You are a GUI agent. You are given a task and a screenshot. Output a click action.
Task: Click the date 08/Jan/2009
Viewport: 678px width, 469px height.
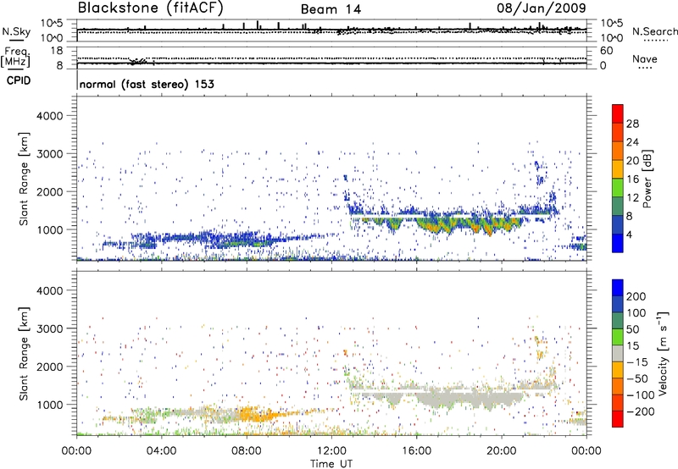point(542,8)
